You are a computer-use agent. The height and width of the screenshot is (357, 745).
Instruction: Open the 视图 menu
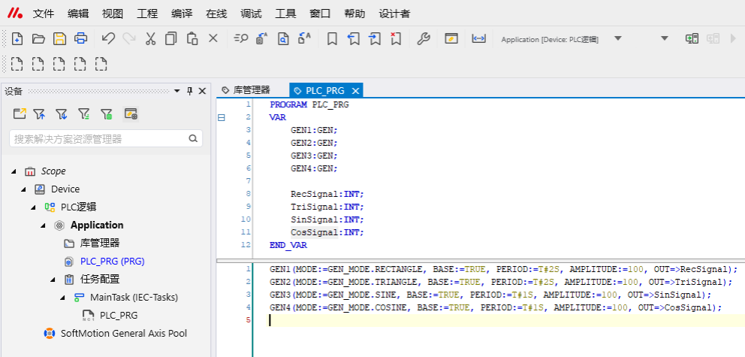113,14
